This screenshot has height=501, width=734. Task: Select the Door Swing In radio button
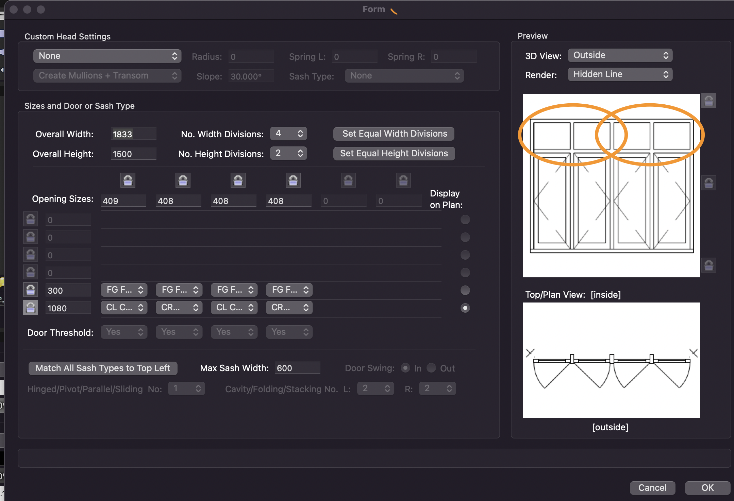pyautogui.click(x=405, y=368)
